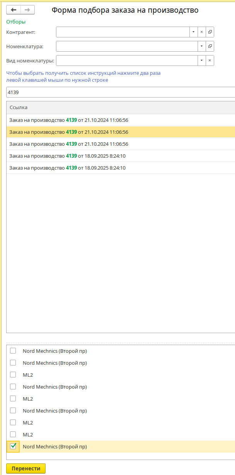Clear the Контрагент field with the × icon
235x475 pixels.
201,32
